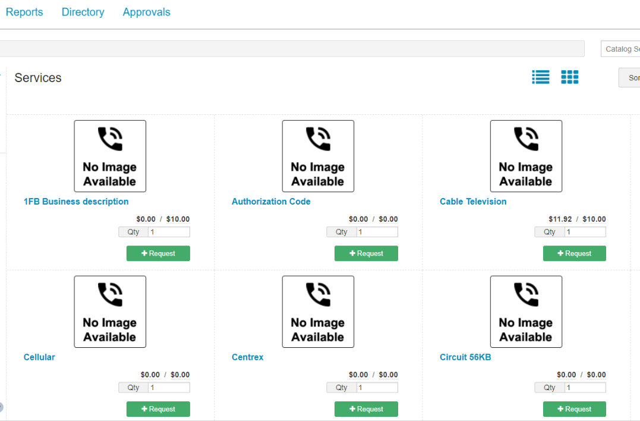640x421 pixels.
Task: Switch to list view layout icon
Action: click(540, 77)
